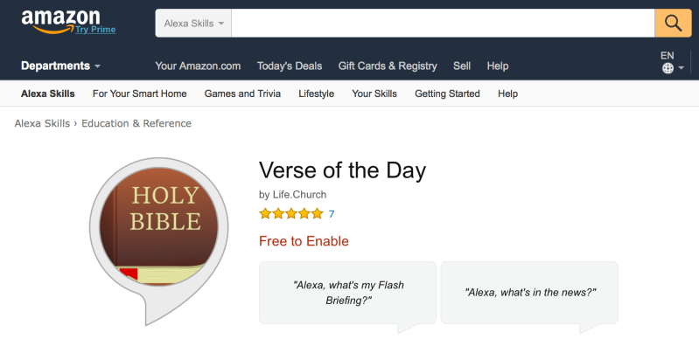Select the Games and Trivia tab
699x346 pixels.
[x=242, y=93]
